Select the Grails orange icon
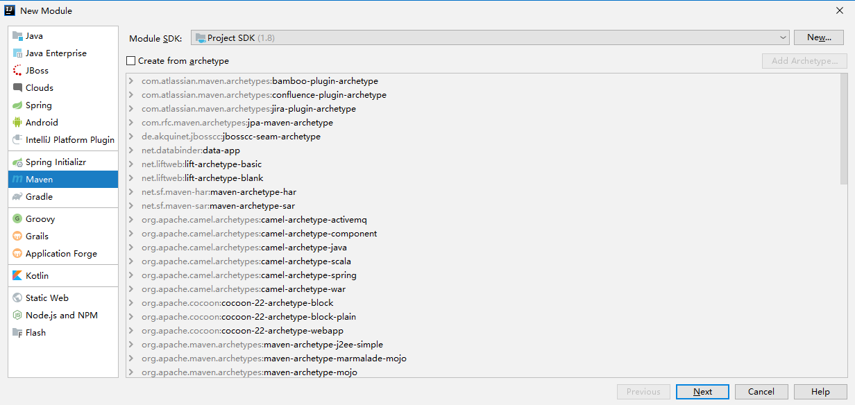Viewport: 855px width, 405px height. click(17, 236)
